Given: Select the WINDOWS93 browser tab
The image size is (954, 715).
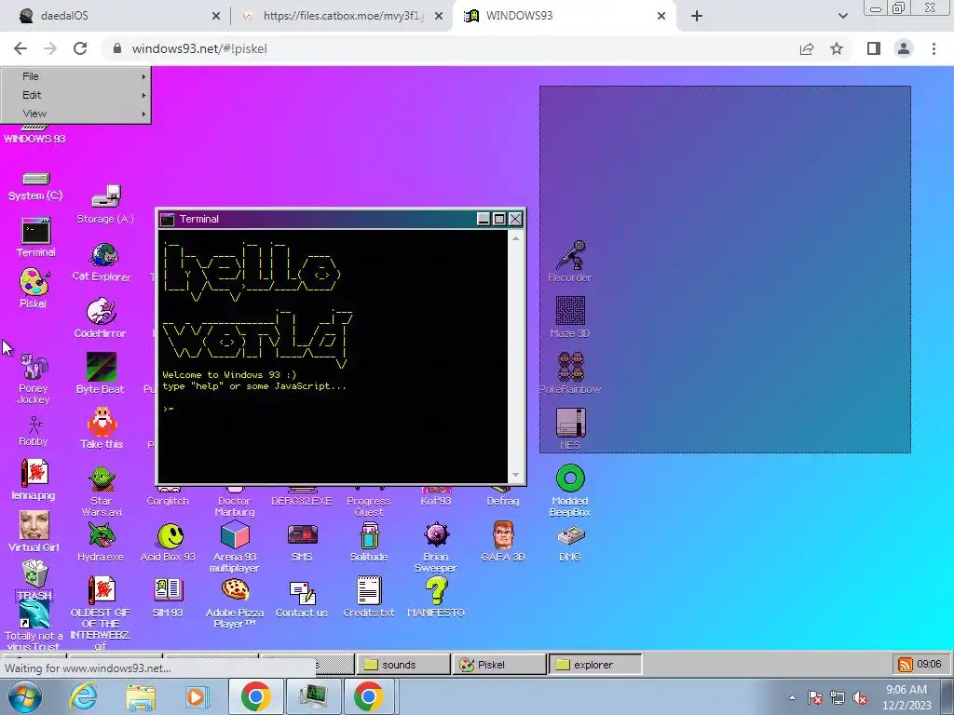Looking at the screenshot, I should [x=563, y=16].
